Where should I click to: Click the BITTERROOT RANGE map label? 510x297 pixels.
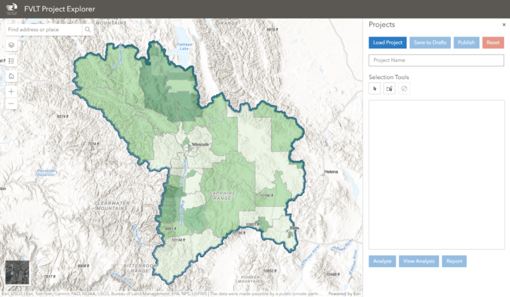coord(139,268)
